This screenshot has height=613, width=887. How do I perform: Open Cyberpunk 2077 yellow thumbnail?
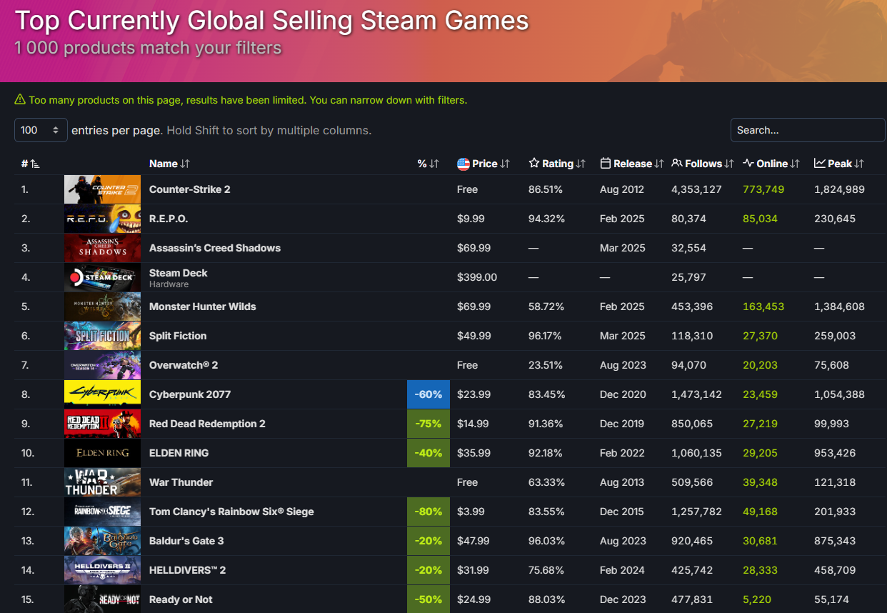[x=102, y=394]
